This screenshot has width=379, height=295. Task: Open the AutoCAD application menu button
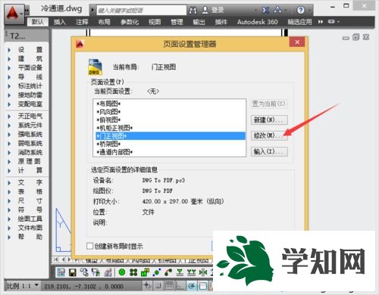[x=14, y=14]
